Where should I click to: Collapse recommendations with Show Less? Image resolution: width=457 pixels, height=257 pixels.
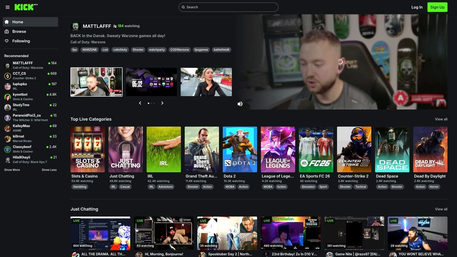click(x=49, y=169)
